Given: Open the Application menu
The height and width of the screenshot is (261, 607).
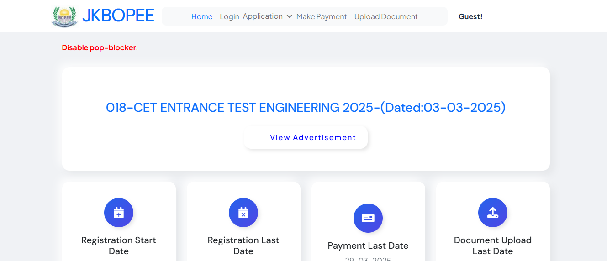Looking at the screenshot, I should [x=263, y=16].
